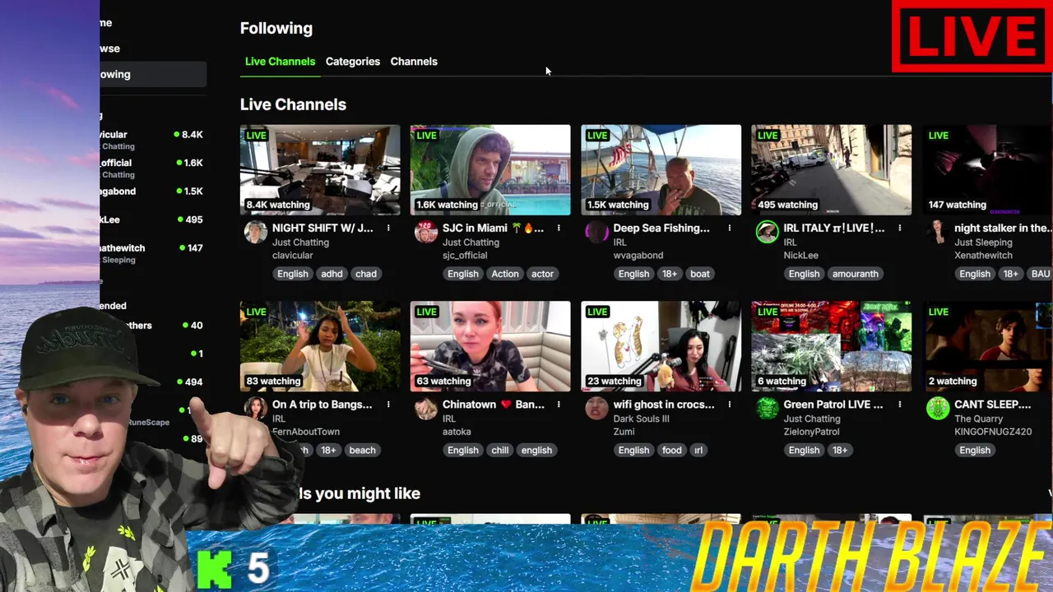Switch to Categories tab
The image size is (1053, 592).
click(353, 62)
